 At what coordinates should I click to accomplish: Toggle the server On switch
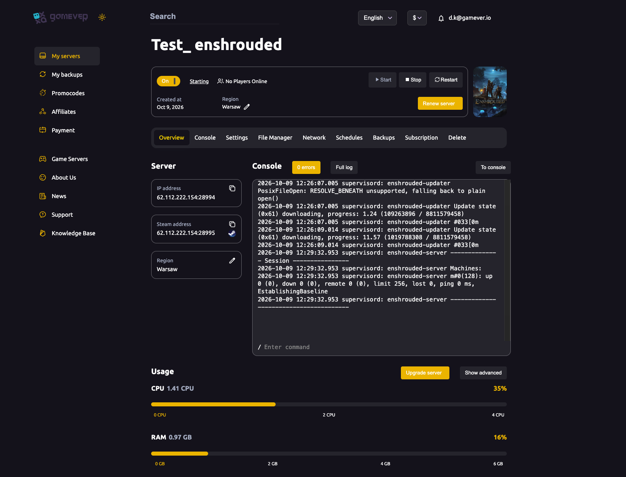click(x=169, y=81)
